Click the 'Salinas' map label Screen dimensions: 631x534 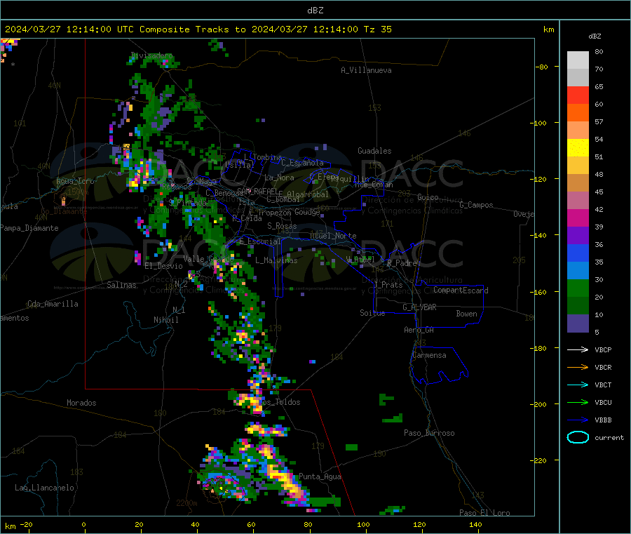121,285
